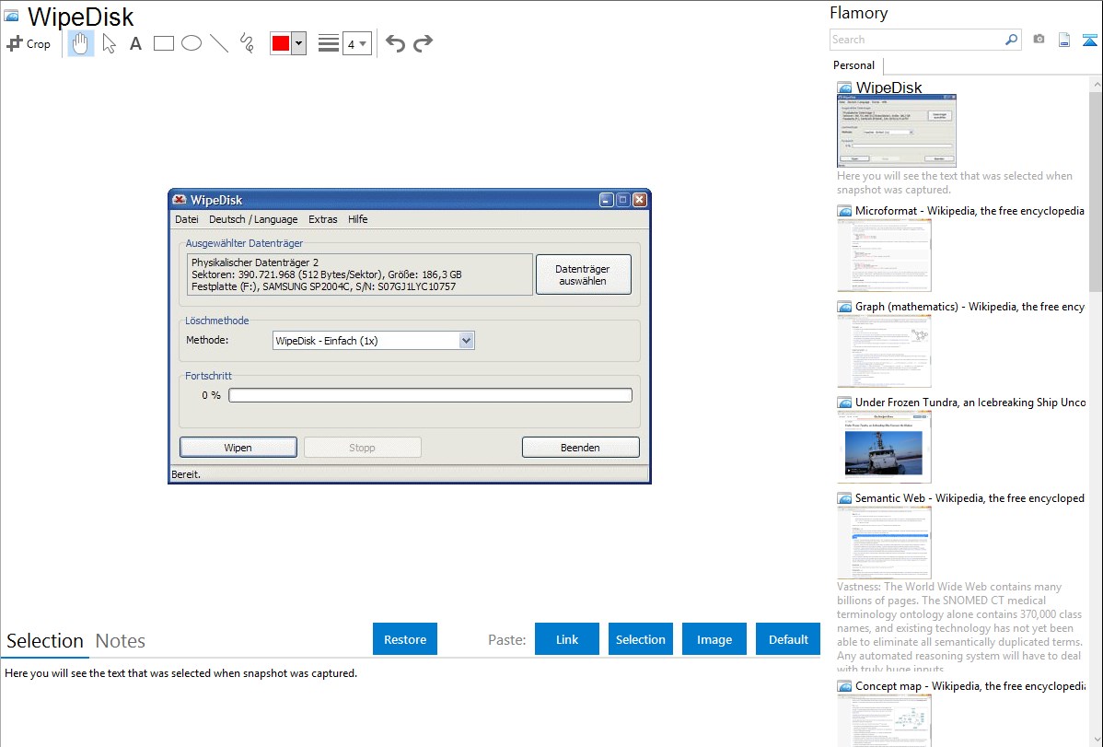Switch to the Personal tab
The height and width of the screenshot is (747, 1103).
(x=853, y=65)
